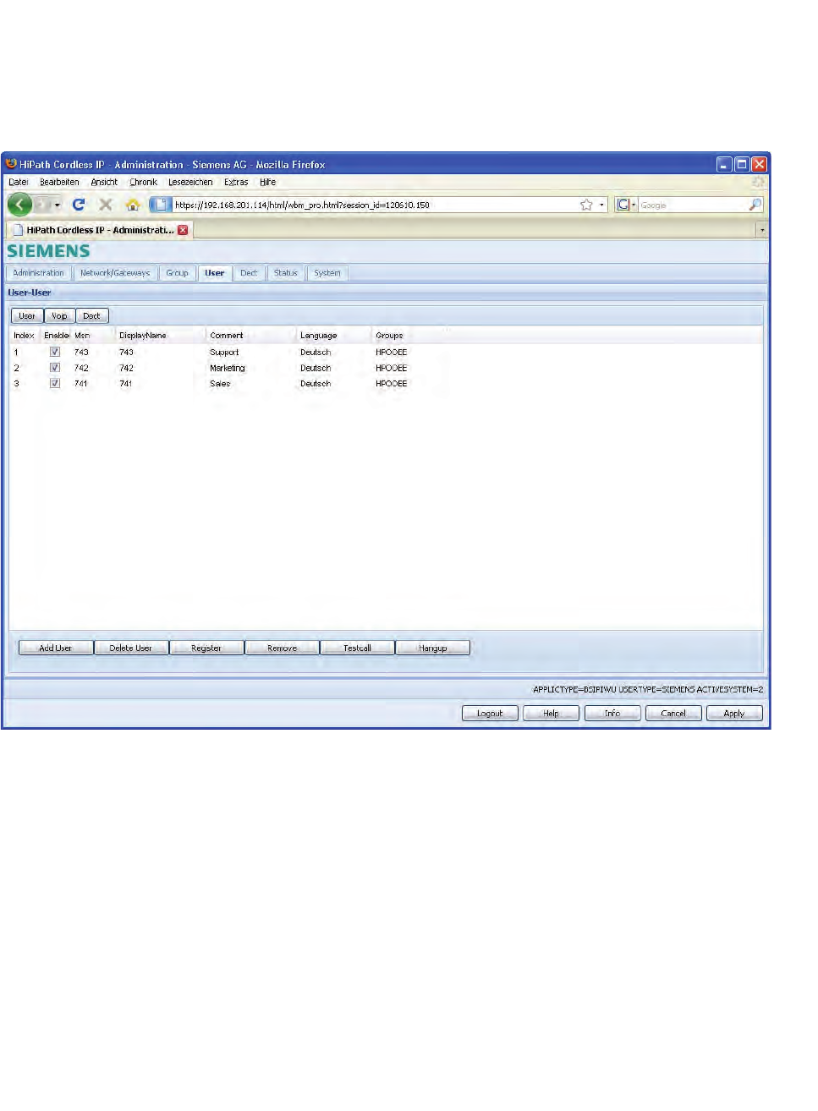Click the Firefox icon in title bar
The width and height of the screenshot is (818, 1111).
11,164
